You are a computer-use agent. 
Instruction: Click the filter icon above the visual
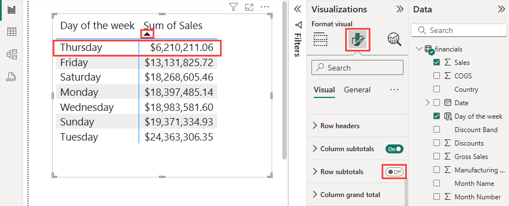tap(233, 7)
